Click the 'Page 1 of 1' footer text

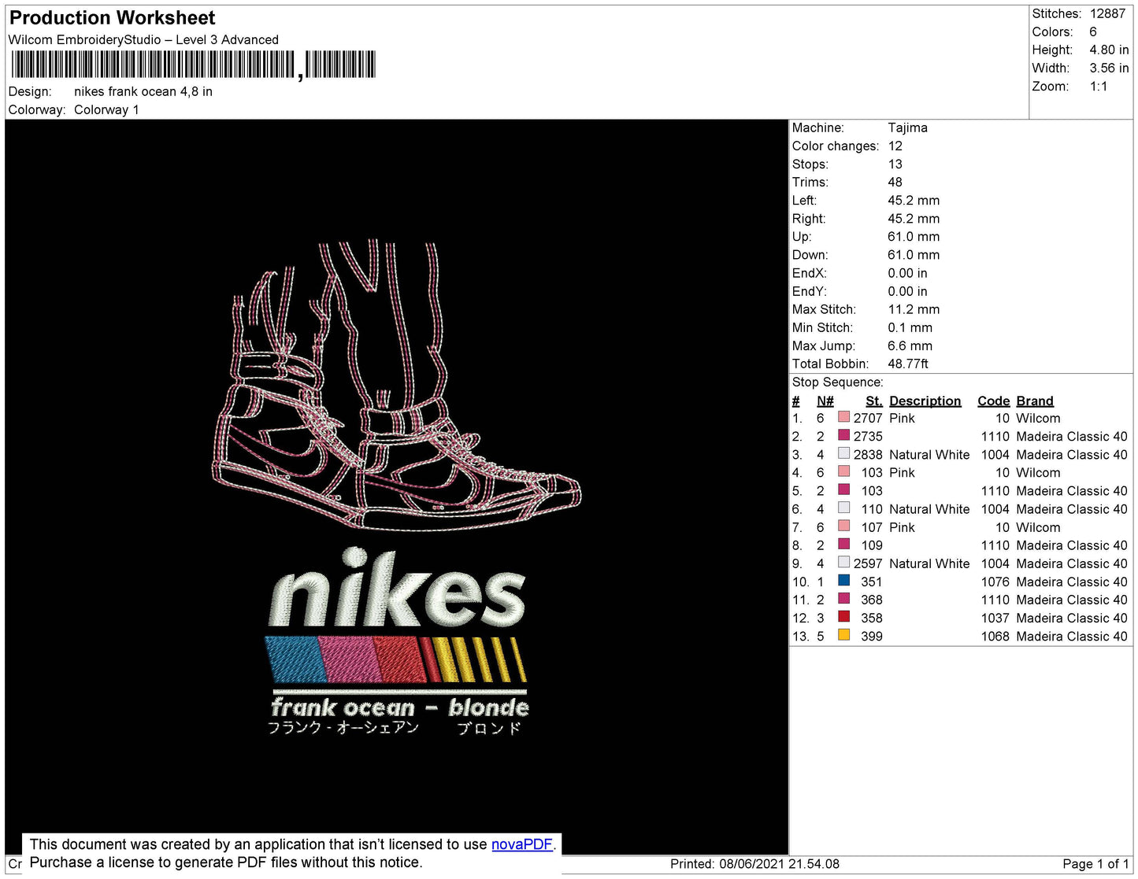tap(1095, 864)
